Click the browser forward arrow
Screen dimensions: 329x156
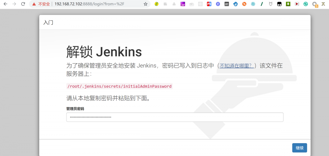coord(14,4)
